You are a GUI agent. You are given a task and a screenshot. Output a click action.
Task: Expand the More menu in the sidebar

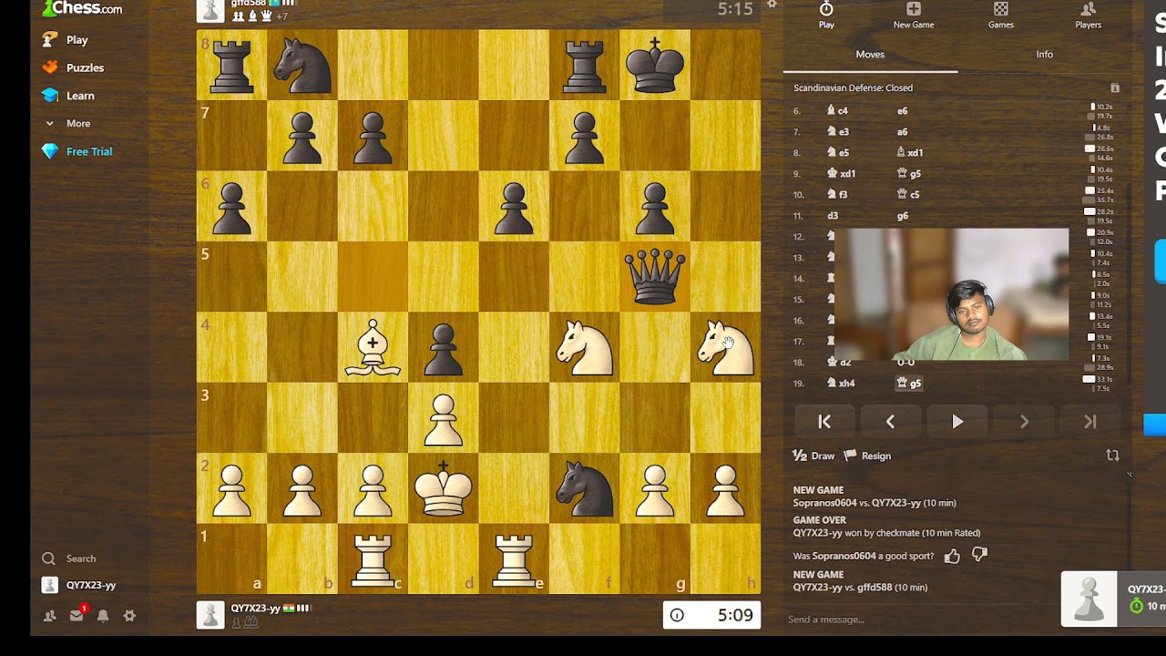pyautogui.click(x=67, y=123)
